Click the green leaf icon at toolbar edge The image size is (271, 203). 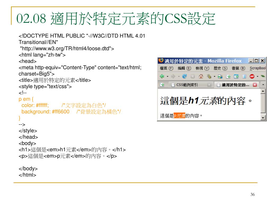point(263,76)
